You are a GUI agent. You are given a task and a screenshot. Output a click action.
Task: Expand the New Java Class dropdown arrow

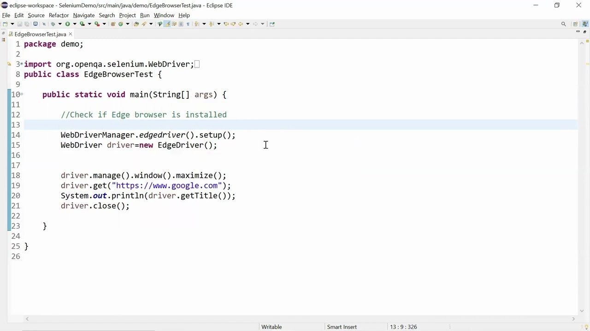point(128,24)
